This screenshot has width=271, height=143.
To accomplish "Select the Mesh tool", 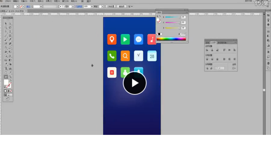I will [6, 60].
